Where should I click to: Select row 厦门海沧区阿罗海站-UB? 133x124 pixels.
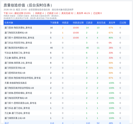(x=66, y=98)
